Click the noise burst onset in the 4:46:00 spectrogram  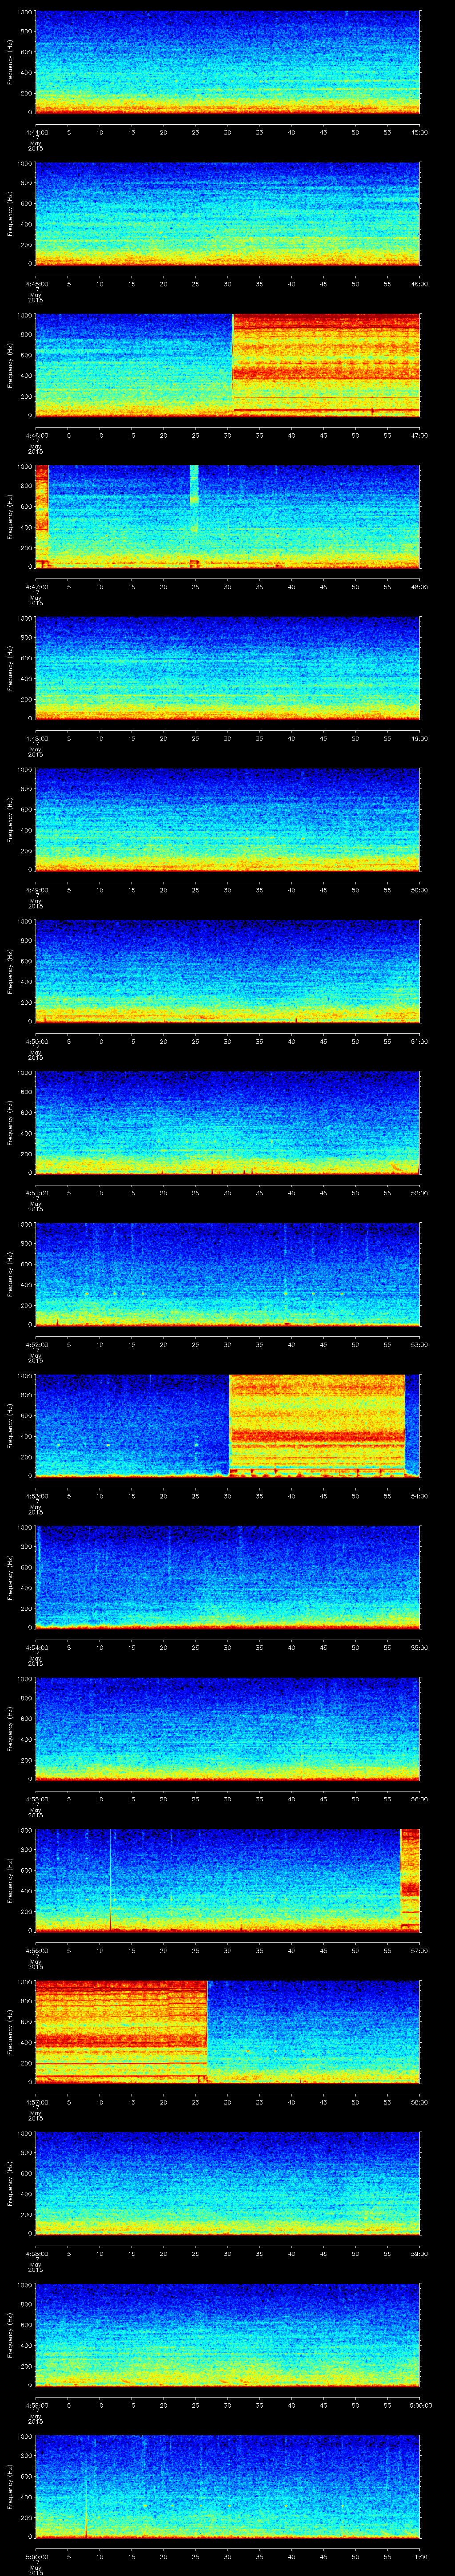point(233,365)
